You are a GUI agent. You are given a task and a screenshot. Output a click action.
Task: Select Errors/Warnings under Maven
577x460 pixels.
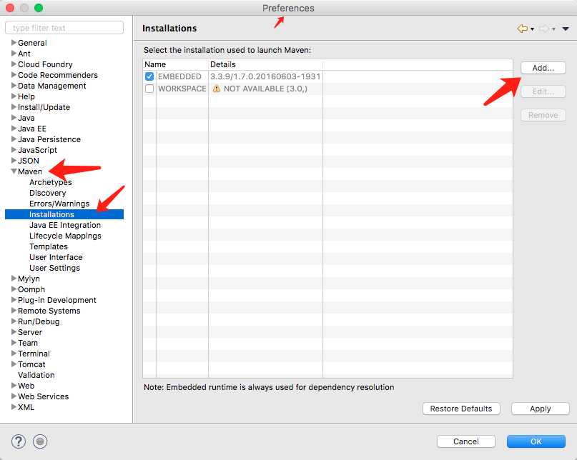(x=59, y=204)
